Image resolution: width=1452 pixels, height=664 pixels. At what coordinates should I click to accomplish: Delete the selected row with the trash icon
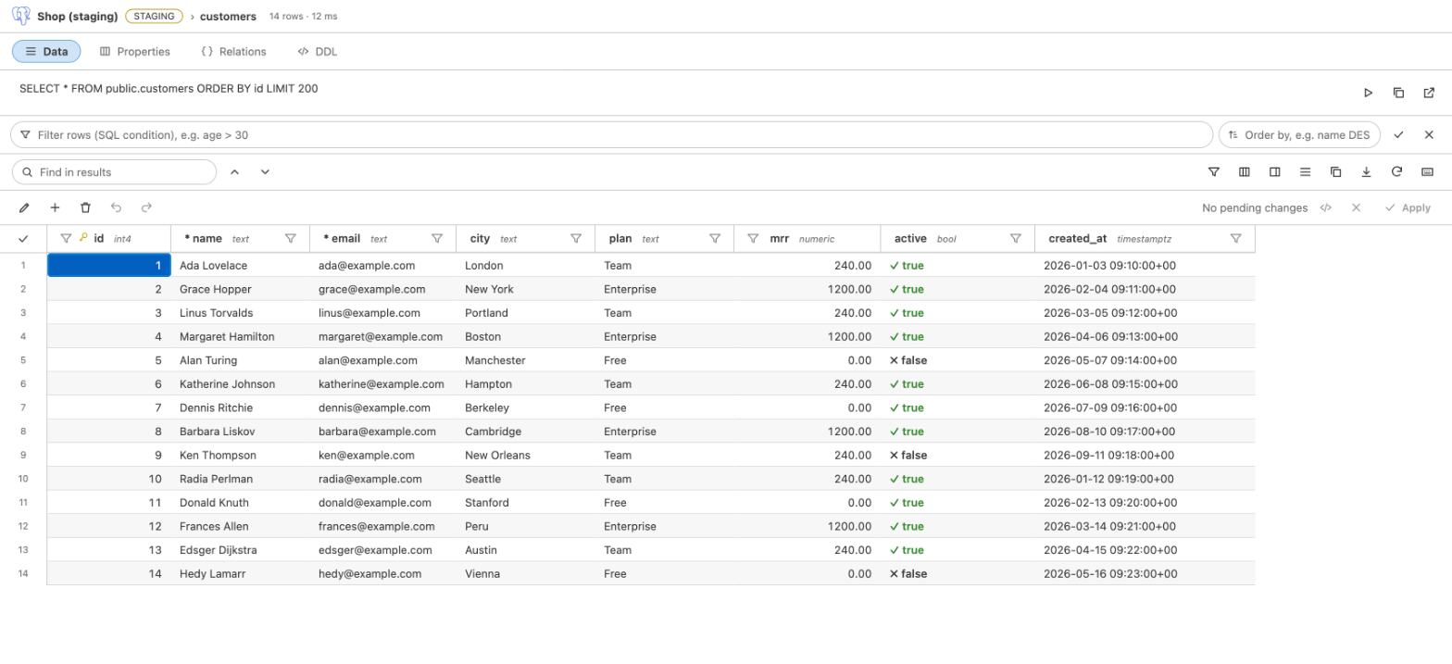(x=85, y=208)
